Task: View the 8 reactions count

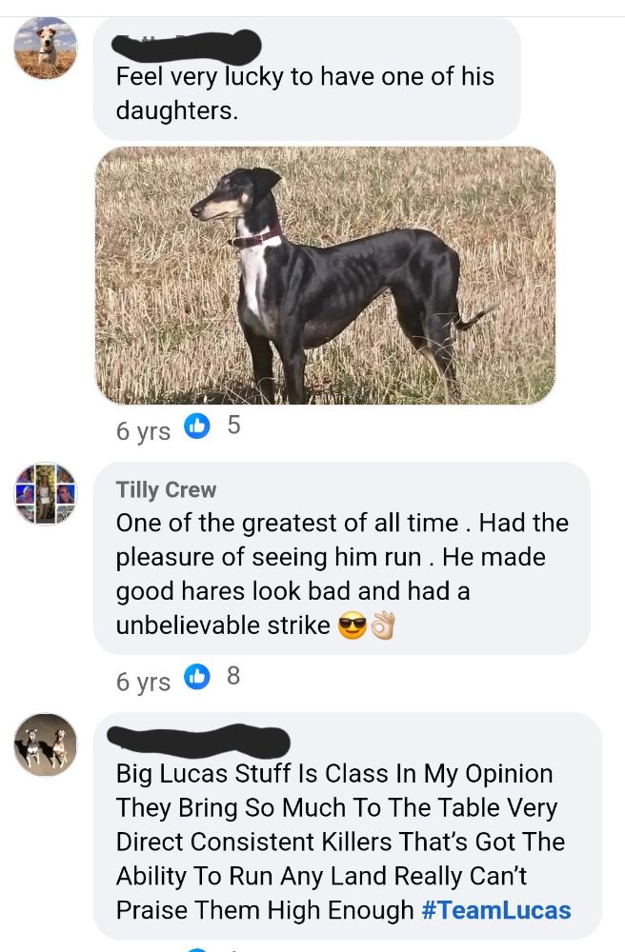Action: click(233, 676)
